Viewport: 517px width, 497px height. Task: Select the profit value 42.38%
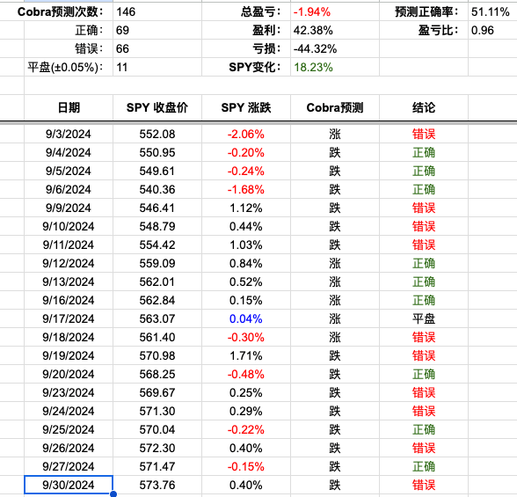click(x=335, y=30)
